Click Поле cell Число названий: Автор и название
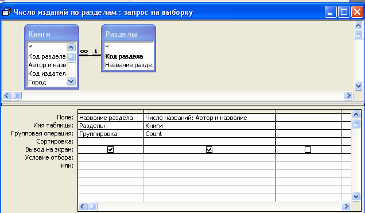 [209, 118]
